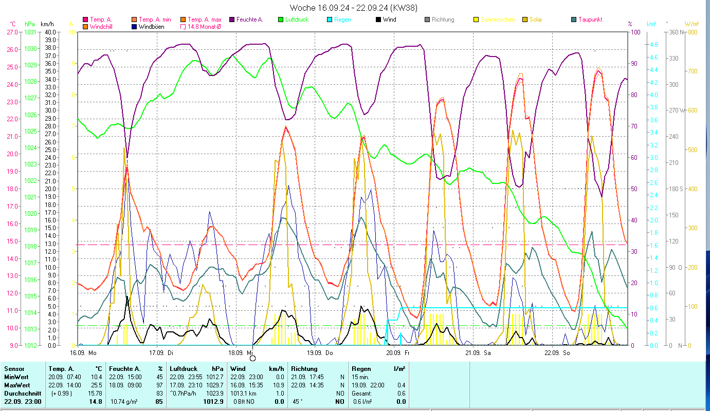Screen dimensions: 710x411
Task: Click the Windböen legend label
Action: point(151,27)
